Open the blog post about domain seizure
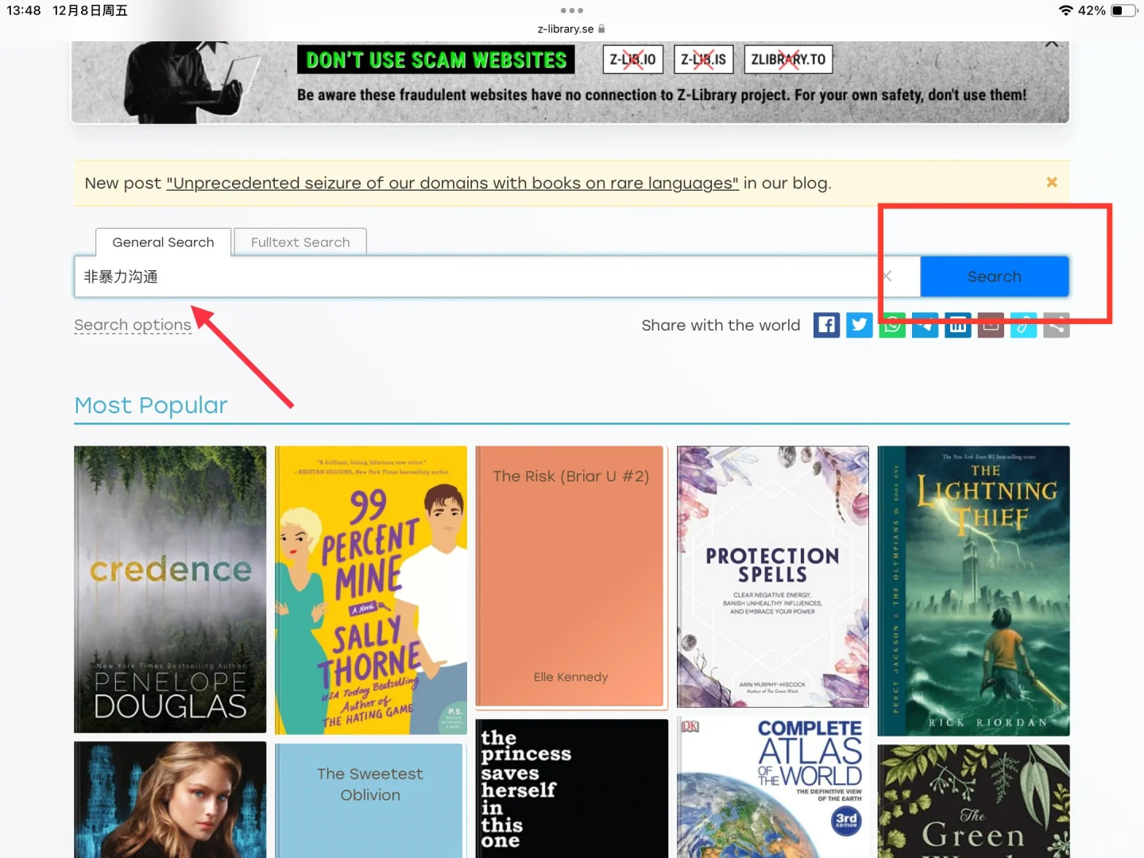 452,184
